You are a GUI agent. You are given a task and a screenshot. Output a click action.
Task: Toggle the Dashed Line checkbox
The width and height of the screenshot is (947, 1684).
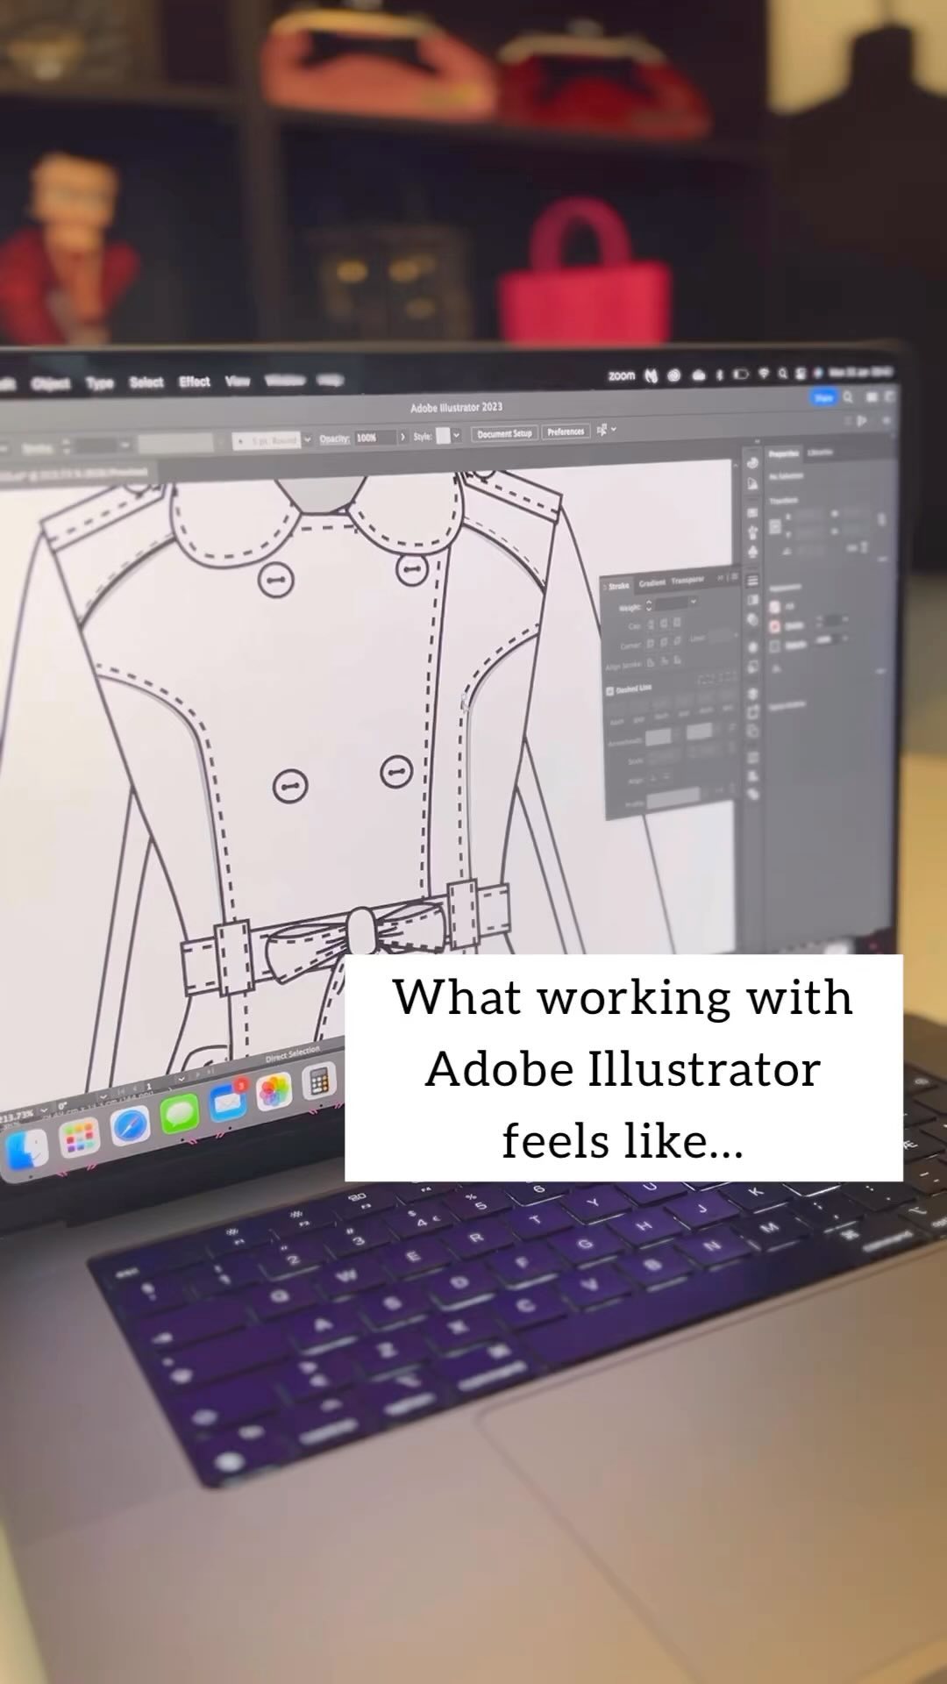point(609,691)
